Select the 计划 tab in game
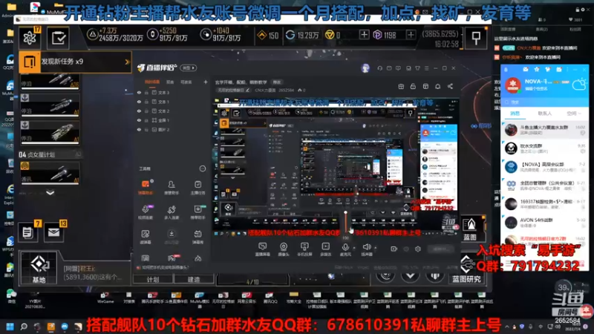This screenshot has height=334, width=594. [153, 280]
